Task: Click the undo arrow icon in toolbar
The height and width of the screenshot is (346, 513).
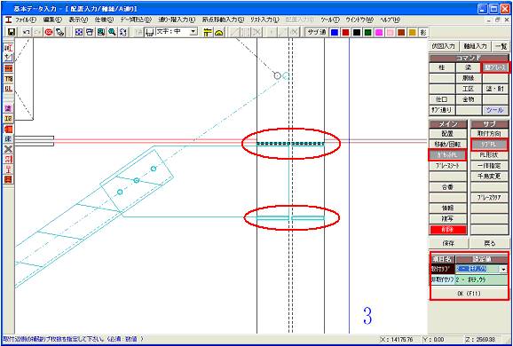Action: click(27, 32)
